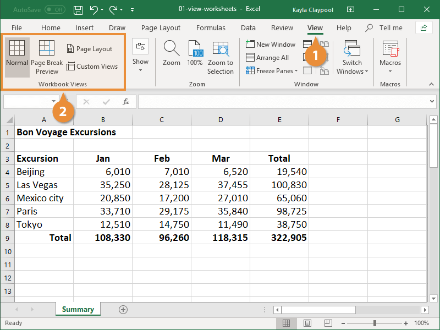Open the Show options dropdown

[140, 56]
